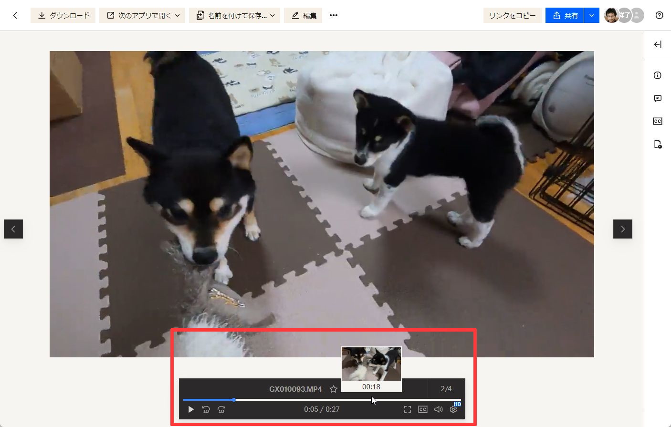Toggle closed captions in player bar
671x427 pixels.
click(423, 409)
